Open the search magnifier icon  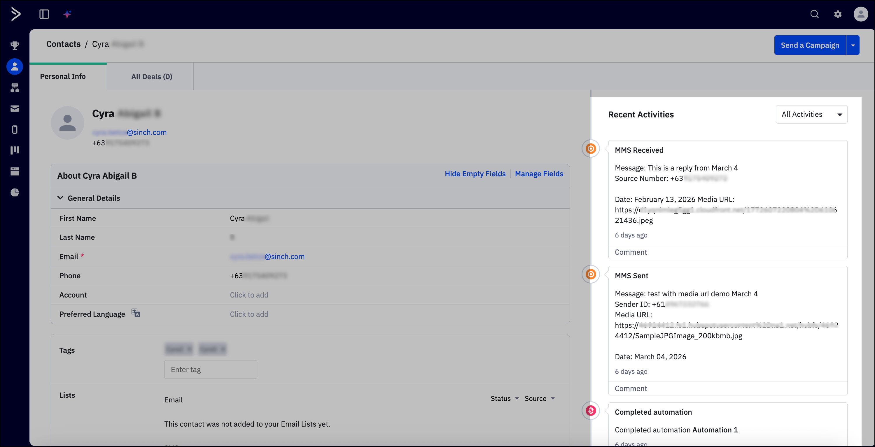click(815, 14)
